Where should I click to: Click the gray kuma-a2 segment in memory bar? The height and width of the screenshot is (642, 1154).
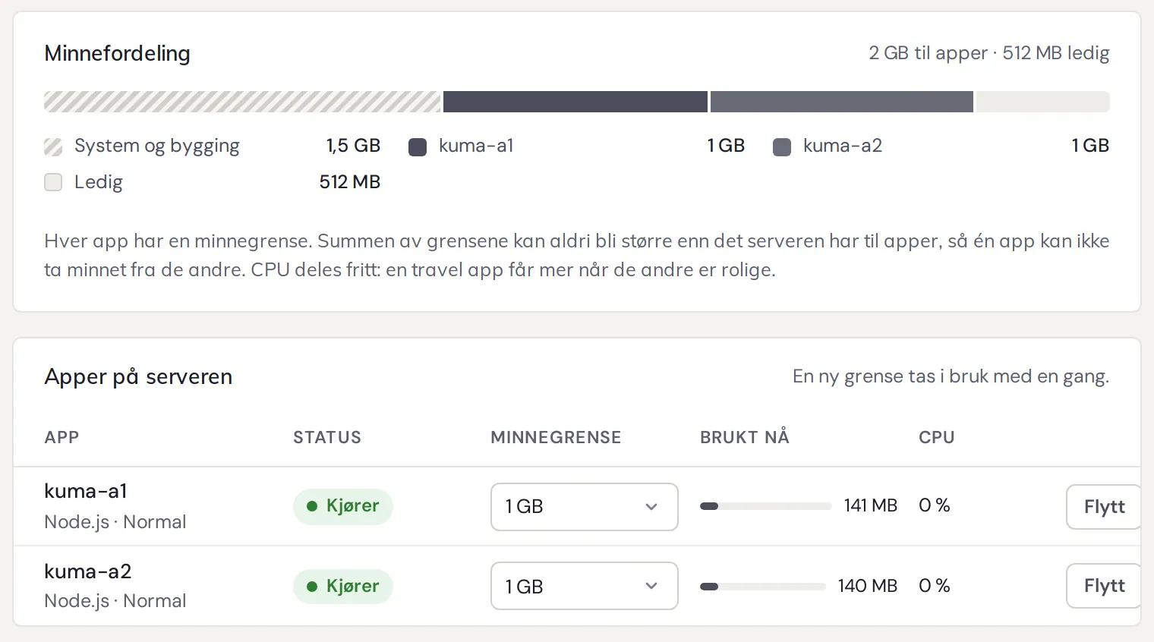pos(842,102)
